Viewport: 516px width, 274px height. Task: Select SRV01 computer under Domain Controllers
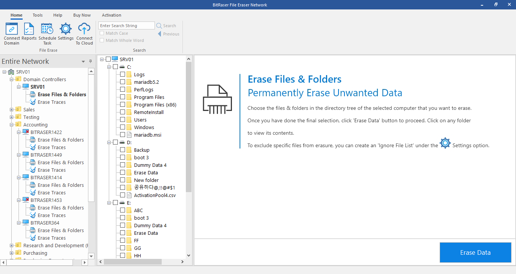click(37, 87)
